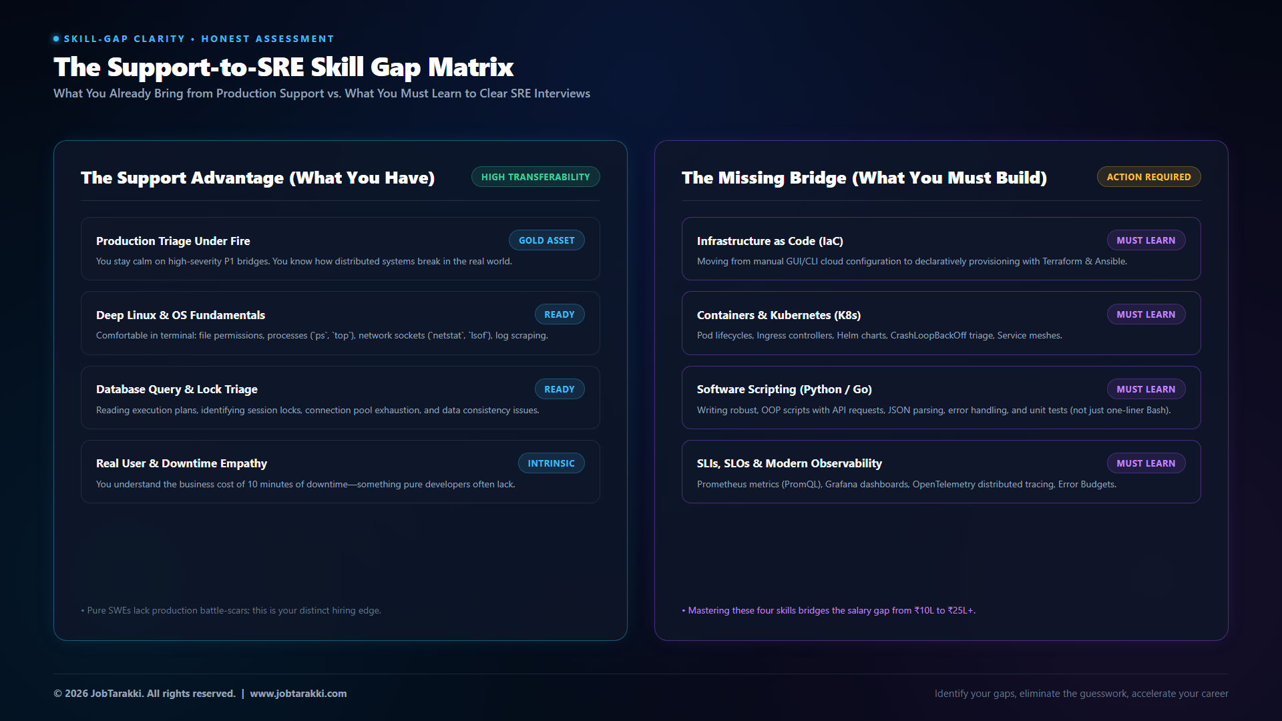Viewport: 1282px width, 721px height.
Task: Click the HIGH TRANSFERABILITY badge
Action: tap(536, 177)
